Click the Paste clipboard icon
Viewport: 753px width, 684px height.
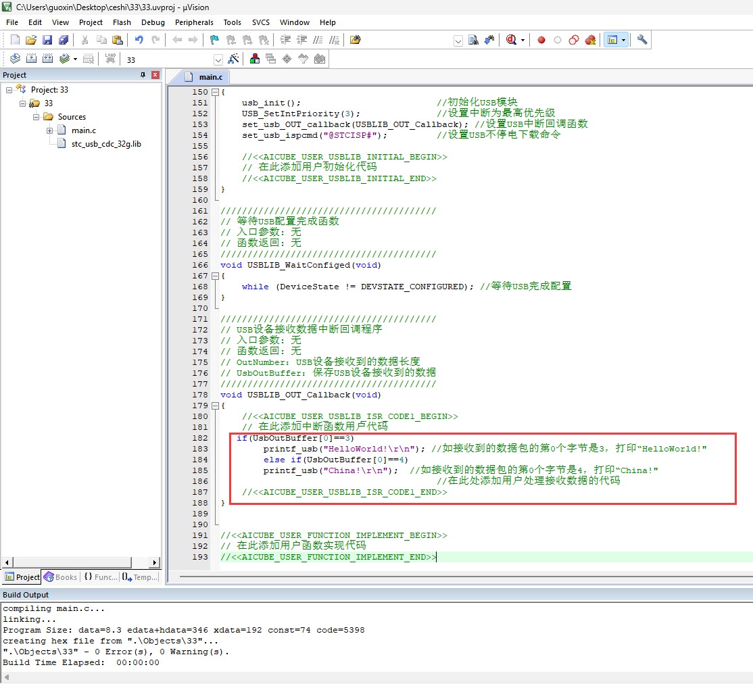click(117, 40)
